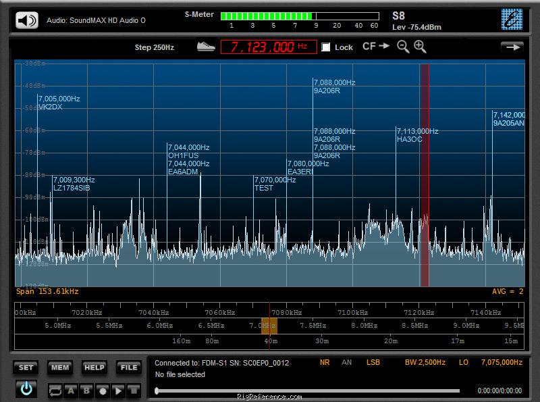Screen dimensions: 540x402
Task: Open the MEM memory menu
Action: tap(60, 368)
